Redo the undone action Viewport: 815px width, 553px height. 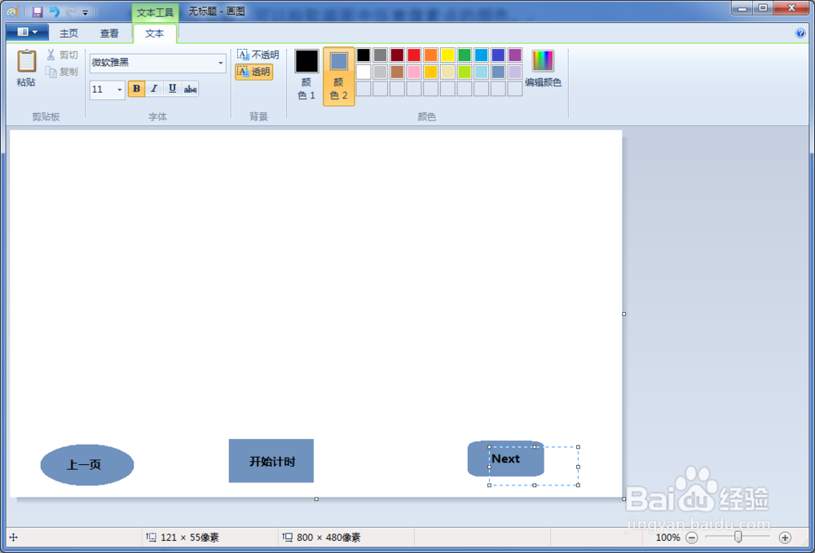71,11
